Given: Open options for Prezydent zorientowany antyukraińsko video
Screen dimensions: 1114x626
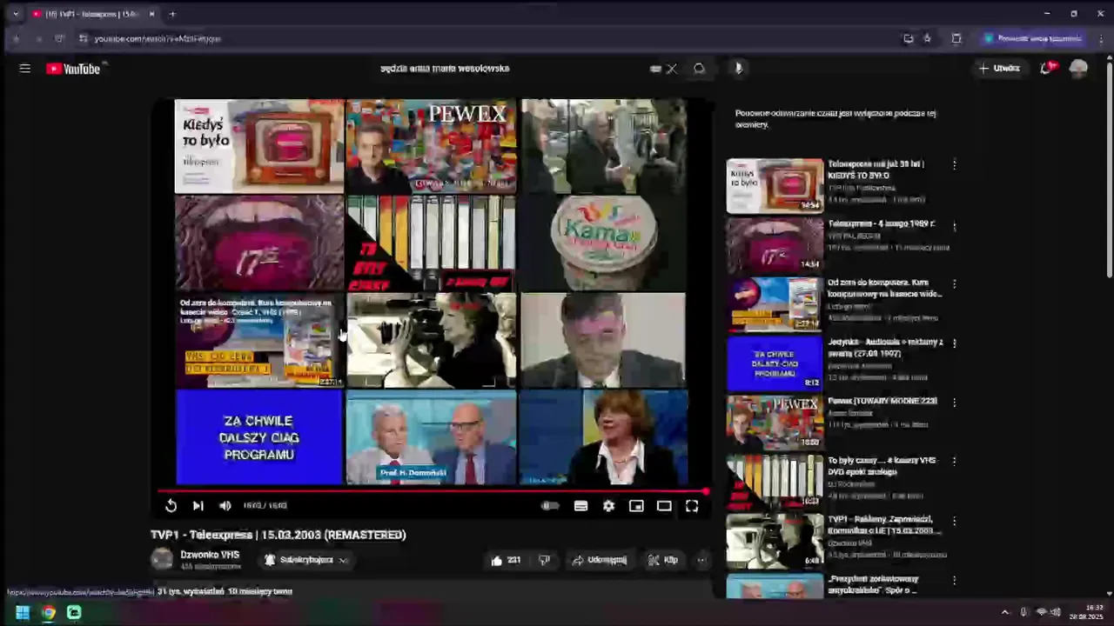Looking at the screenshot, I should coord(954,580).
